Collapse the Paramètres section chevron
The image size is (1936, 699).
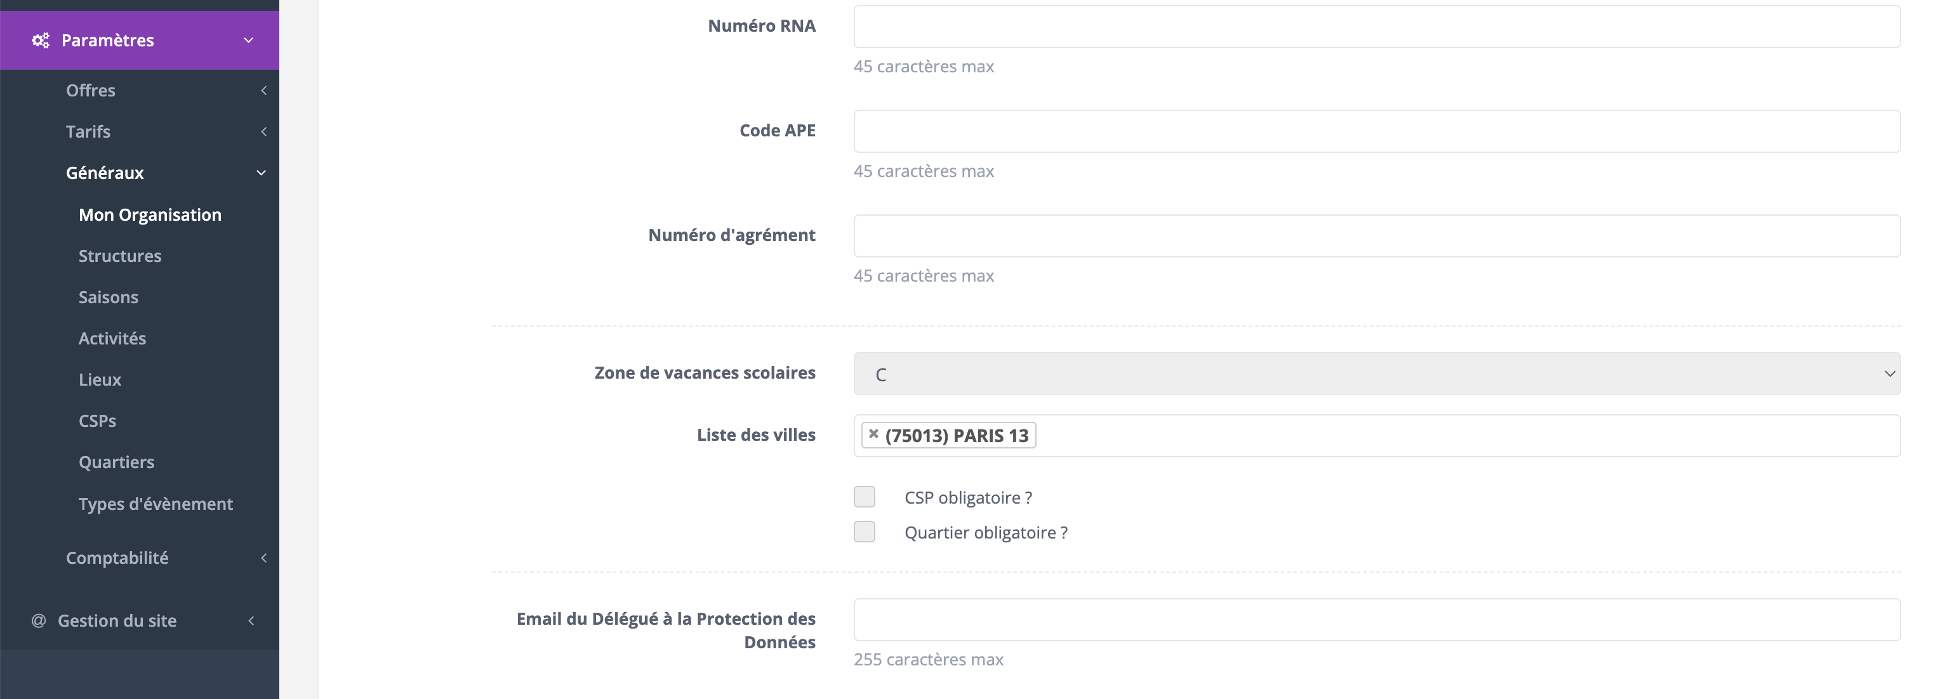(249, 41)
